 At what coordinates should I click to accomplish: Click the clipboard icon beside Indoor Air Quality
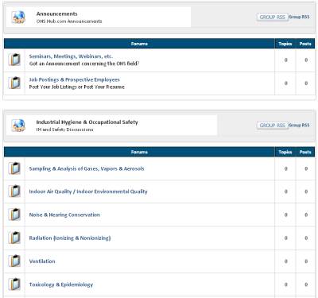pos(14,192)
